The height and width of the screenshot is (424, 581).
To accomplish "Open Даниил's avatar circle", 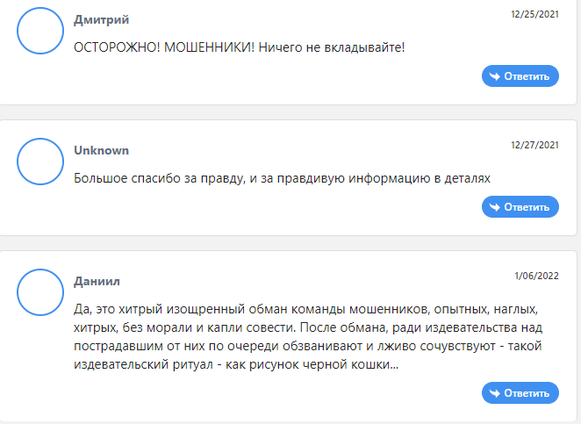I will pyautogui.click(x=40, y=292).
